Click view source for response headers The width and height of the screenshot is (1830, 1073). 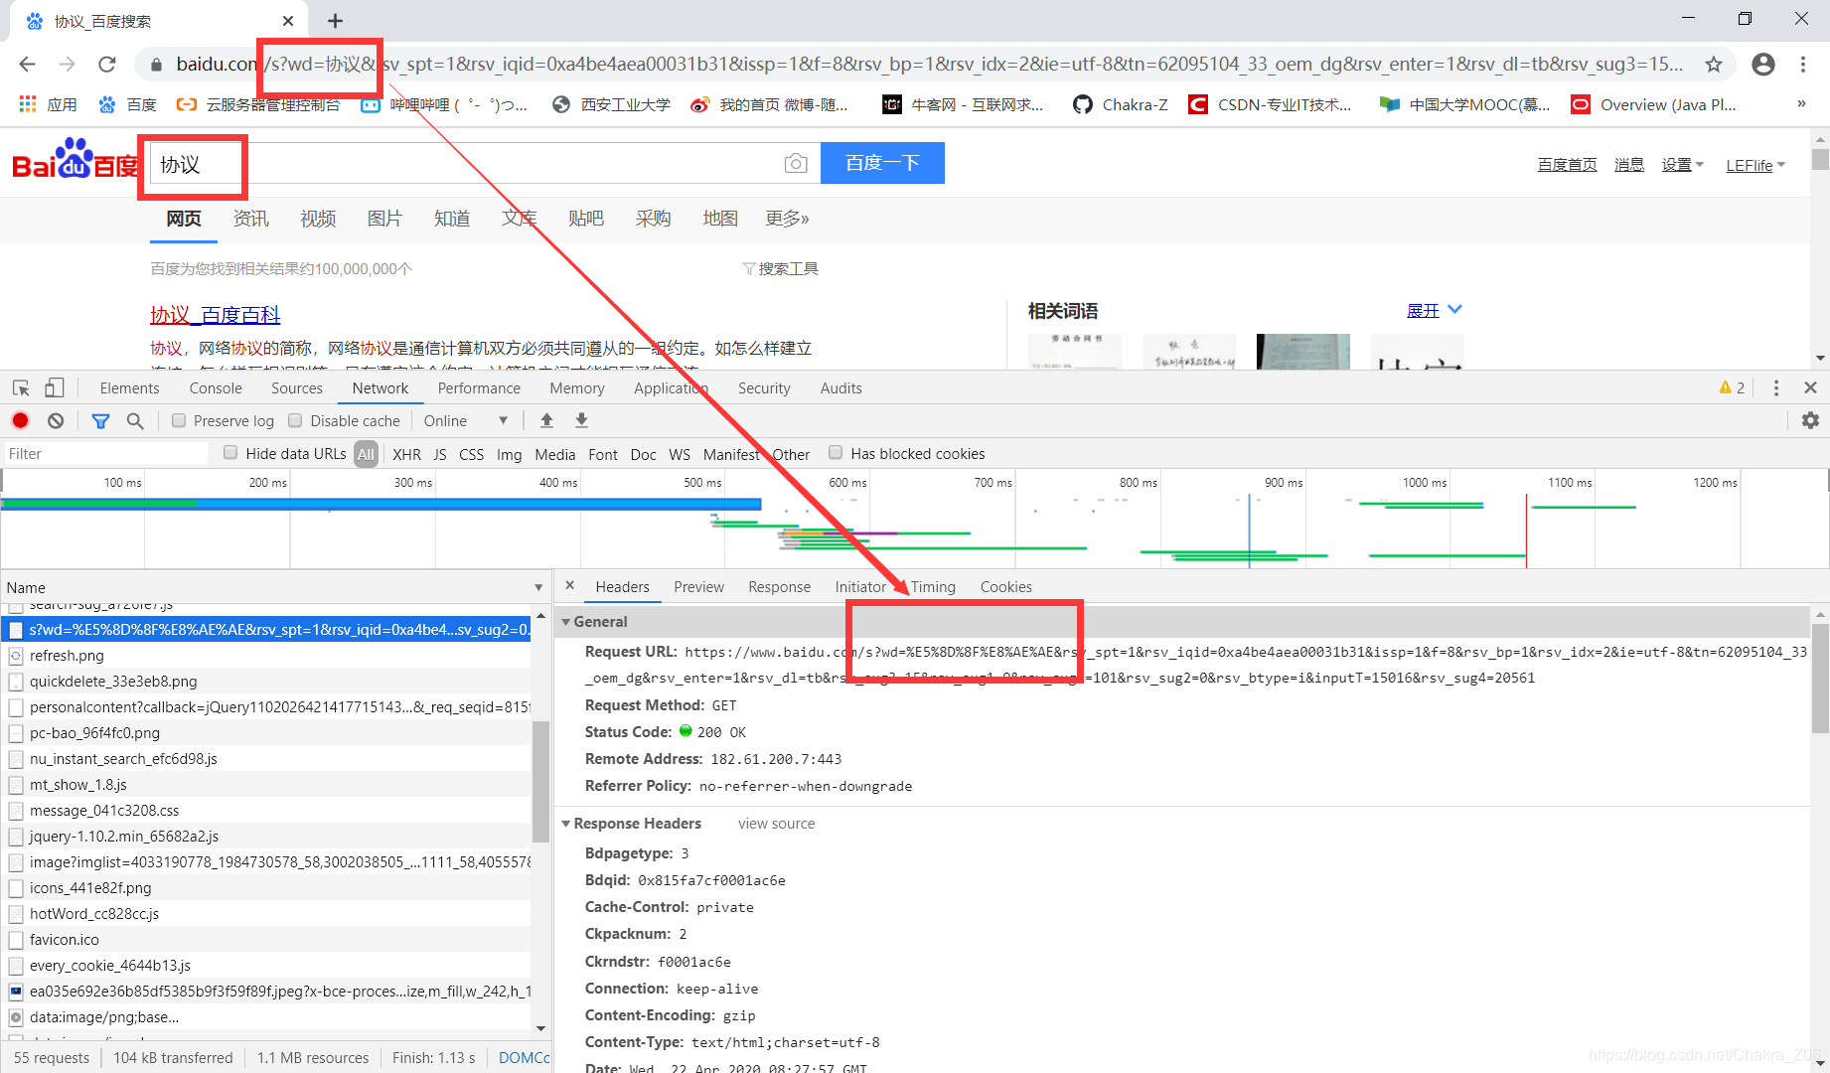click(776, 824)
